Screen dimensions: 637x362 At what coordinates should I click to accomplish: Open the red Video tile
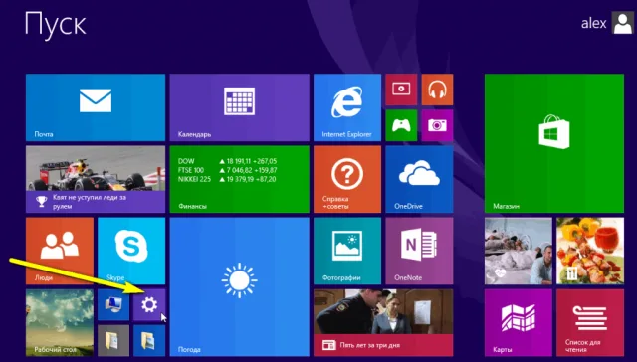point(401,90)
